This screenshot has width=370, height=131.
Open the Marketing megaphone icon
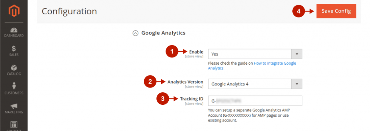(14, 106)
